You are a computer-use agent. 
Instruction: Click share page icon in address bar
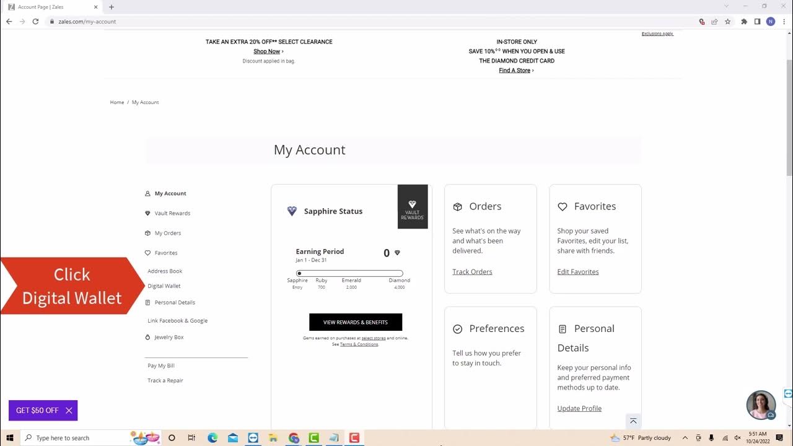point(714,21)
